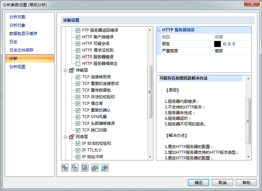
Task: Select IP 非法的校验和 label
Action: click(97, 143)
